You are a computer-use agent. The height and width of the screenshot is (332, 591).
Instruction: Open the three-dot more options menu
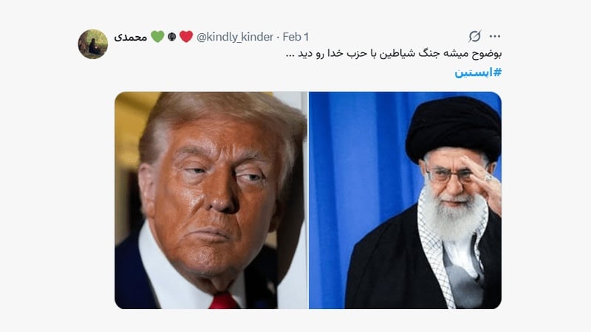[x=494, y=36]
